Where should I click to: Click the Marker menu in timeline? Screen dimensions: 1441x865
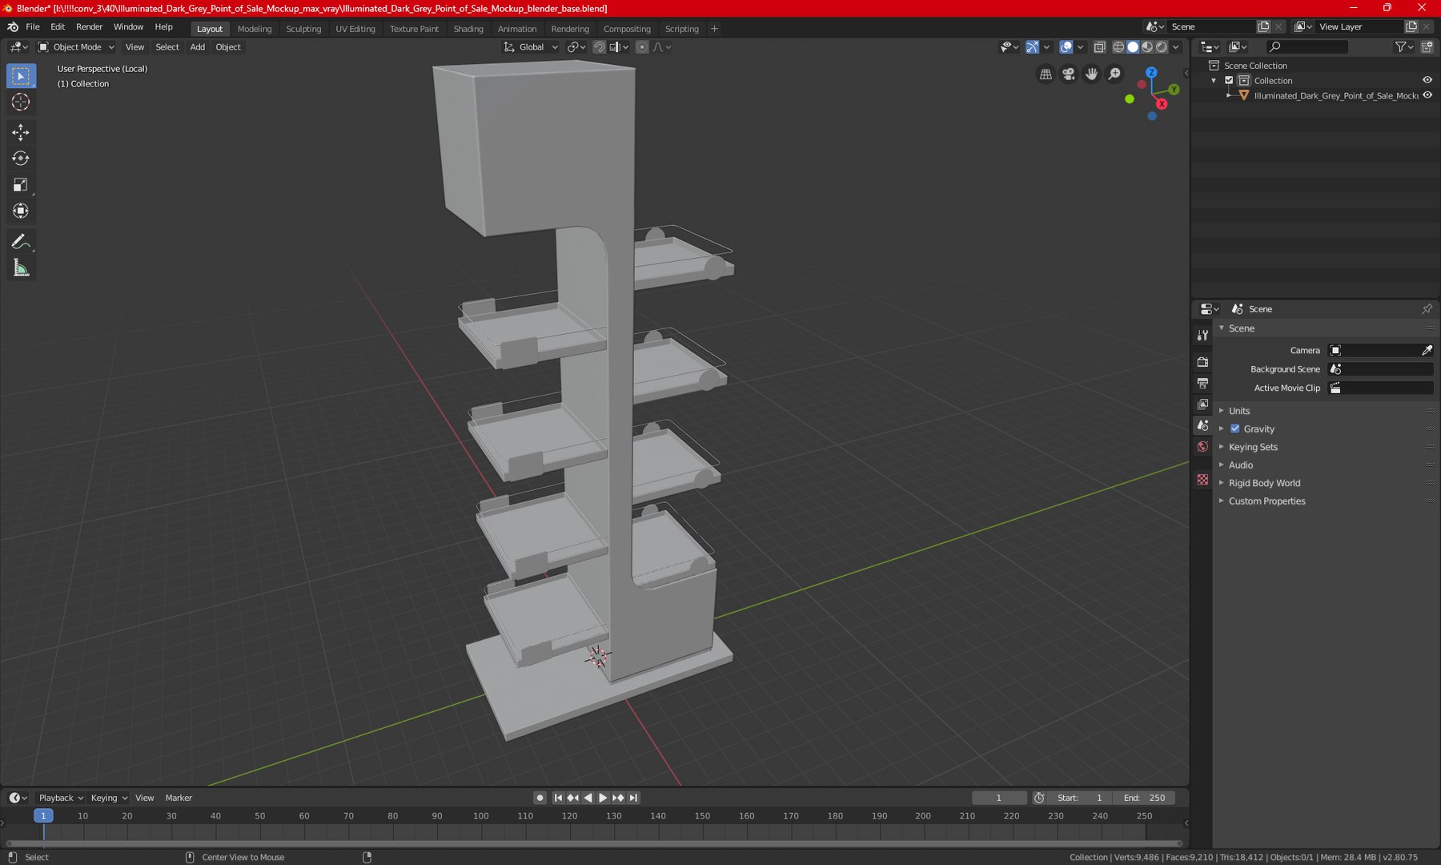[179, 798]
